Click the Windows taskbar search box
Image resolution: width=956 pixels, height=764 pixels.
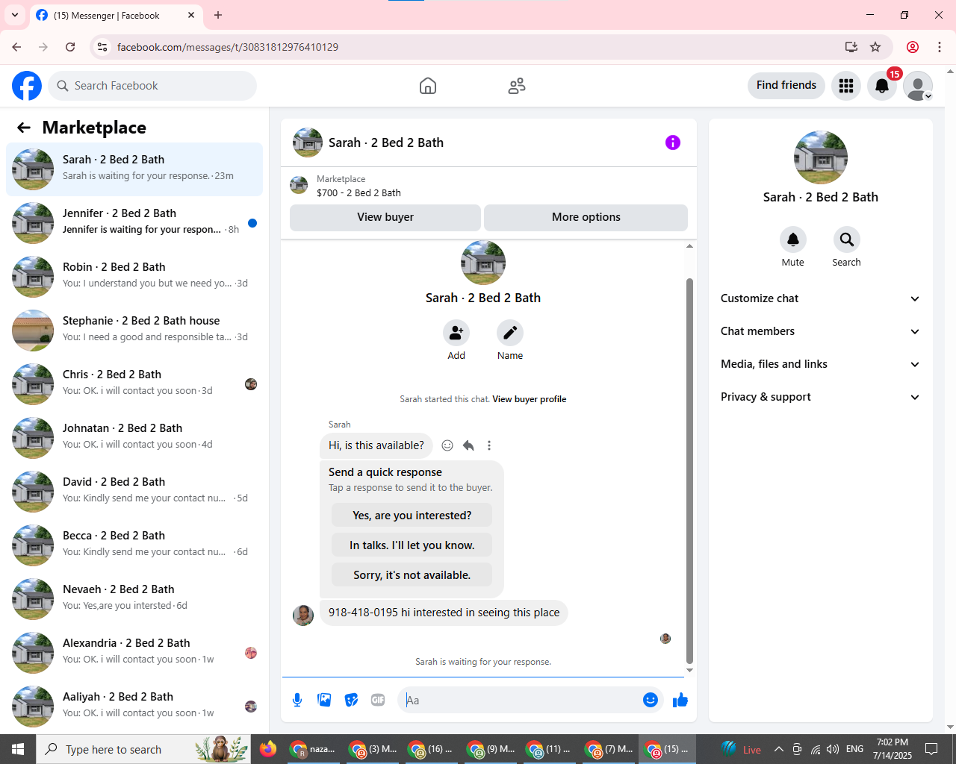[143, 749]
